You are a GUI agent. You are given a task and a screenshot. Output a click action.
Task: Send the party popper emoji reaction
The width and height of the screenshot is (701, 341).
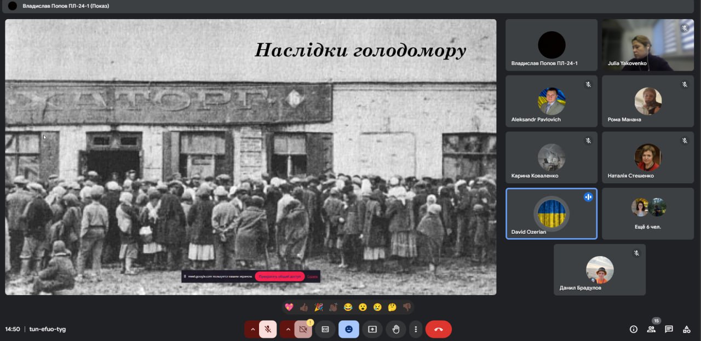tap(319, 307)
